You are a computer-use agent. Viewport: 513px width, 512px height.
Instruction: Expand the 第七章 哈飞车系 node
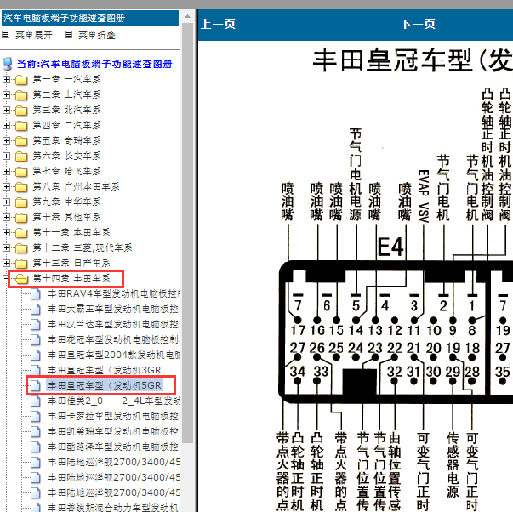(x=6, y=171)
